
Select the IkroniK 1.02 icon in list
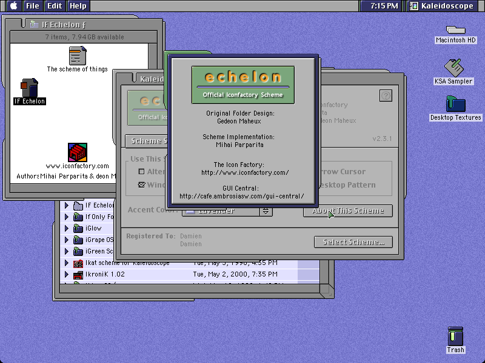pyautogui.click(x=78, y=275)
